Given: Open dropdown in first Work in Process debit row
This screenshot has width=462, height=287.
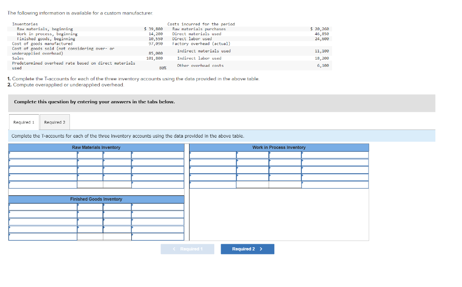Looking at the screenshot, I should (x=212, y=154).
